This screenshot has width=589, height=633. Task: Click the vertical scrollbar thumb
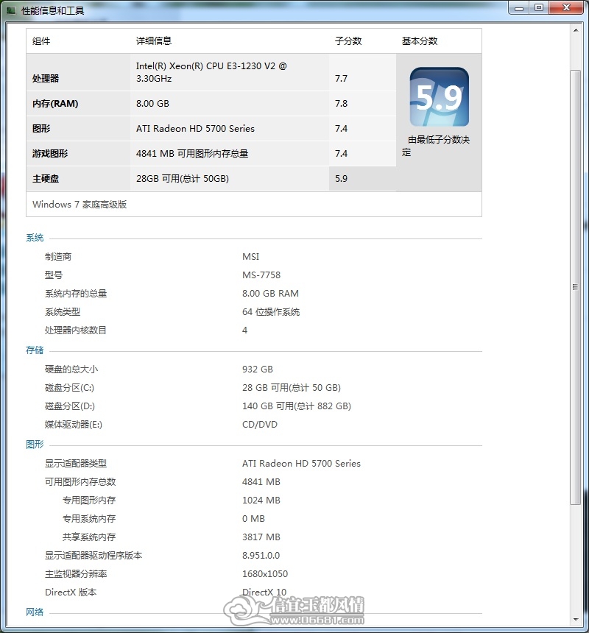[x=576, y=287]
